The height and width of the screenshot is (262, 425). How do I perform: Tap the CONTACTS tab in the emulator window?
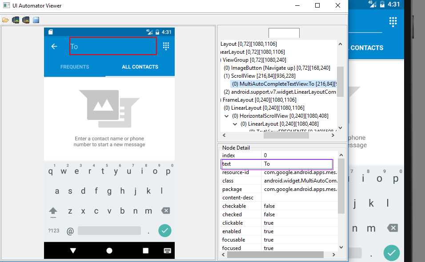[367, 48]
